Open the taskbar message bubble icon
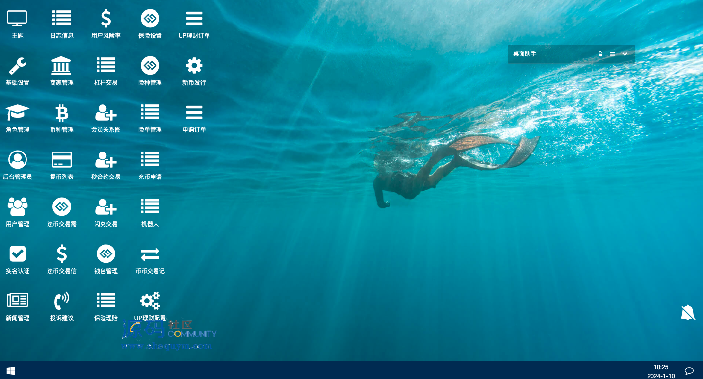703x379 pixels. coord(689,371)
